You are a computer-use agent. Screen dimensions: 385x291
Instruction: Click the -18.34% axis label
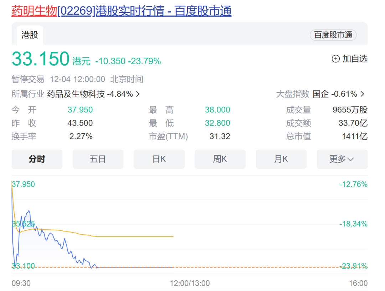coord(353,224)
